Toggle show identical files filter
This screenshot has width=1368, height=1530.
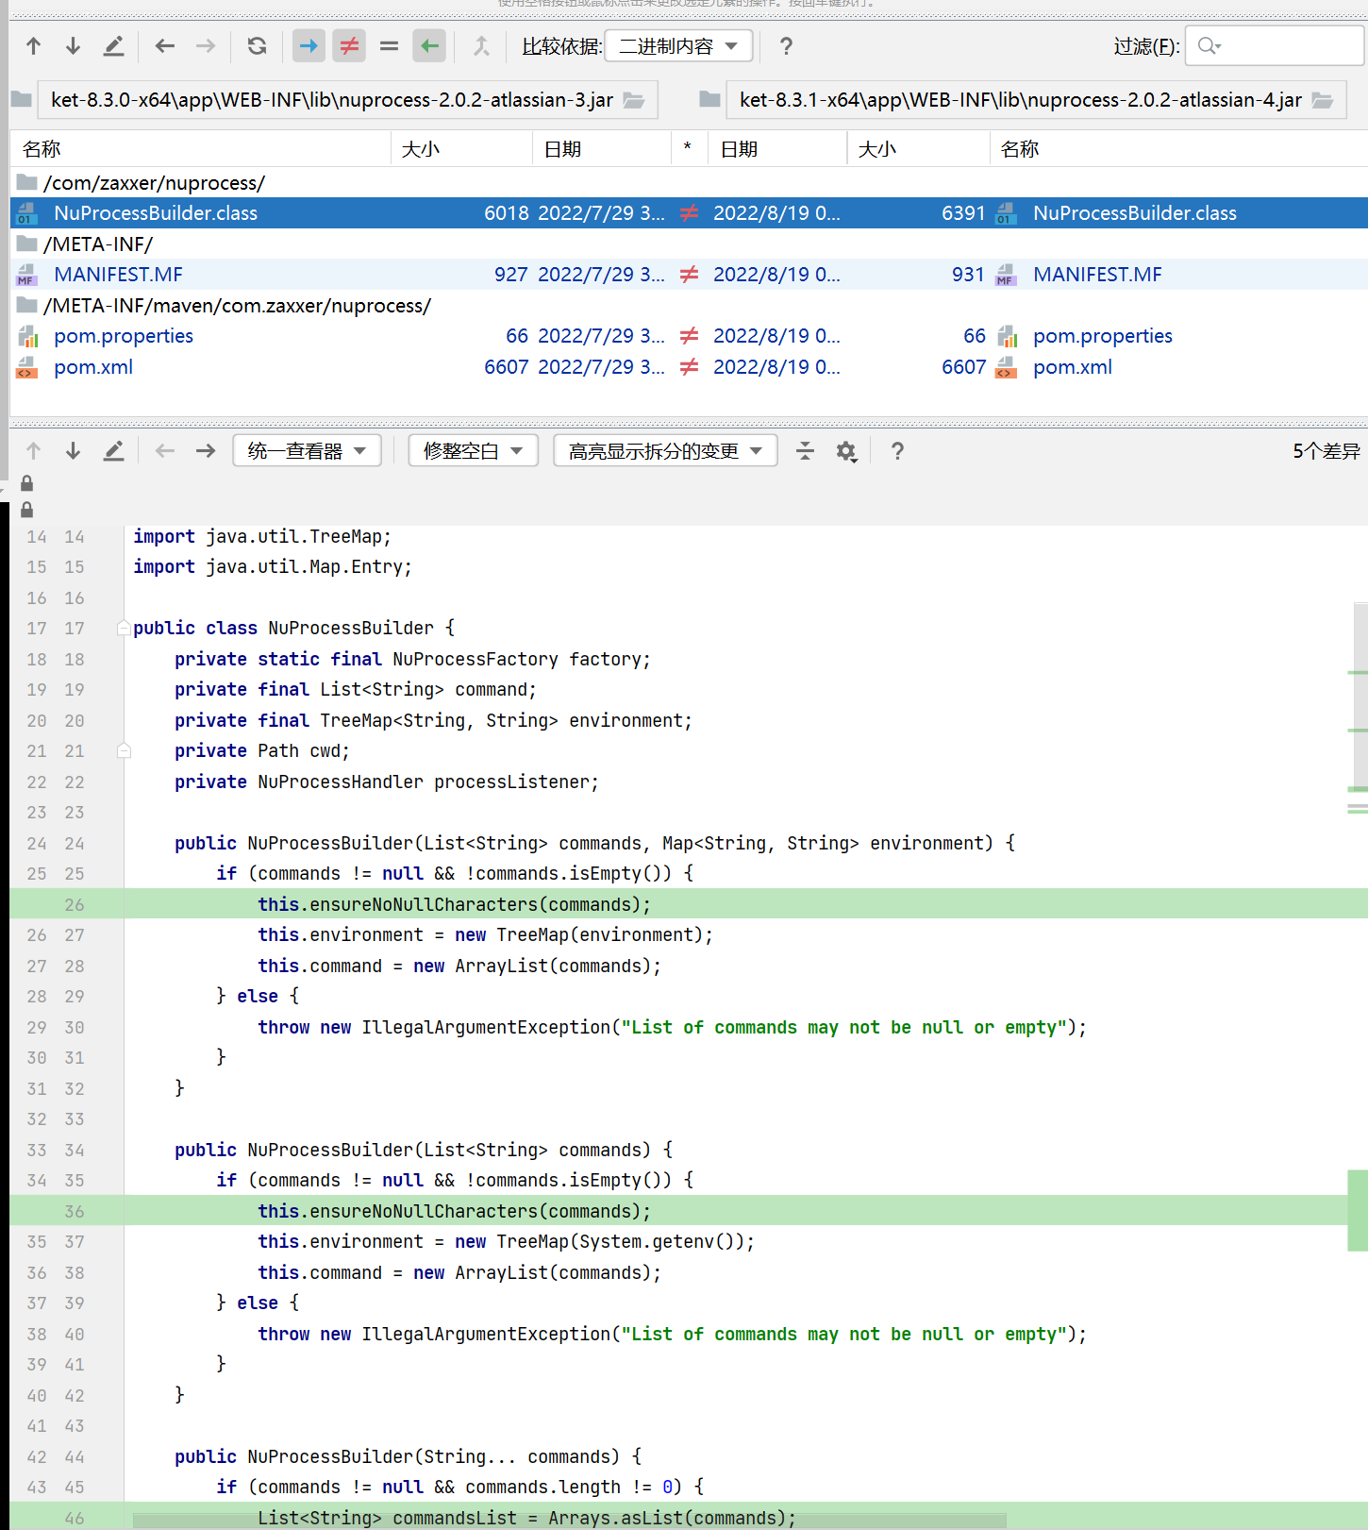point(389,46)
